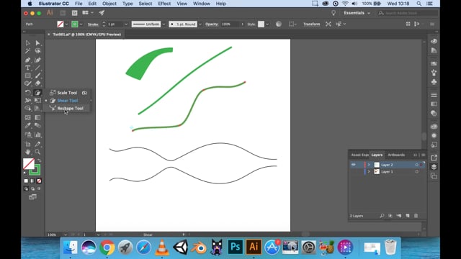Click the Stroke panel link
The height and width of the screenshot is (259, 461).
[x=93, y=24]
